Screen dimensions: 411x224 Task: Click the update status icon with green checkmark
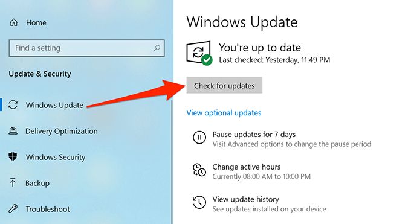click(x=199, y=53)
